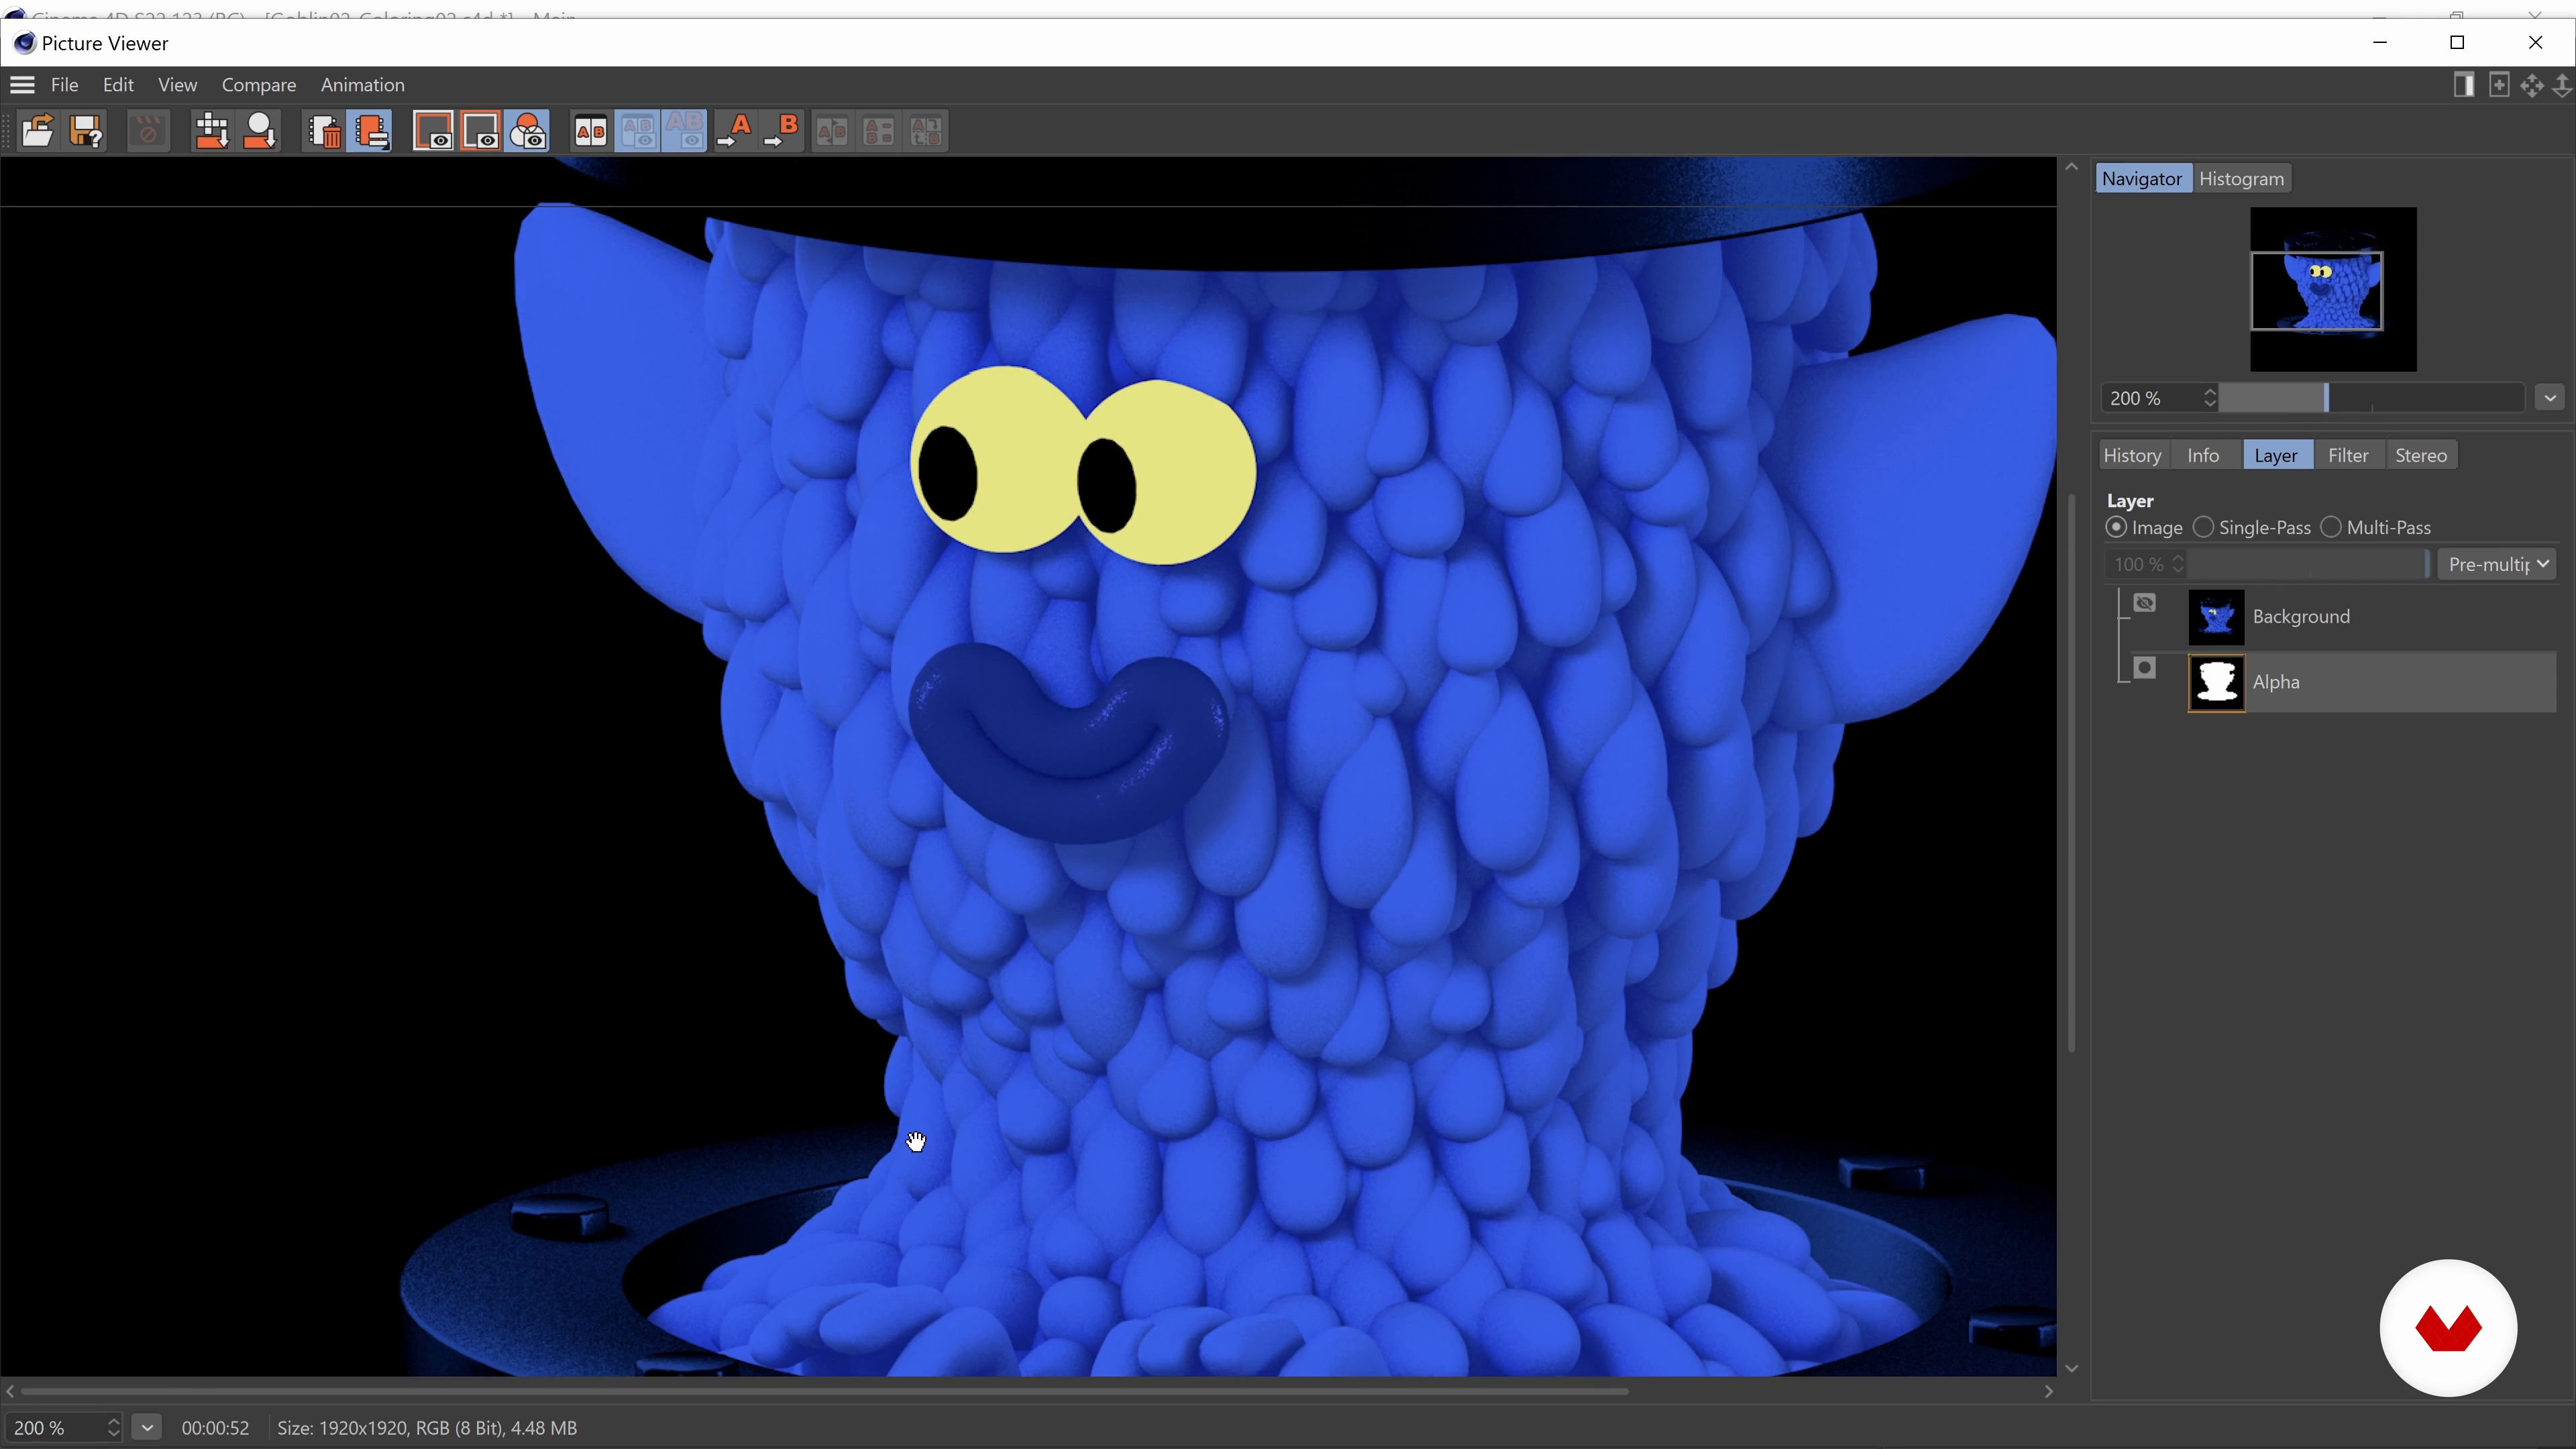Select the Single-Pass display mode icon

click(481, 132)
